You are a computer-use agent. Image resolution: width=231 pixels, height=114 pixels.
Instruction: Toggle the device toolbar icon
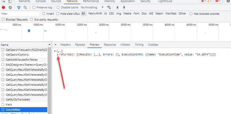click(10, 1)
